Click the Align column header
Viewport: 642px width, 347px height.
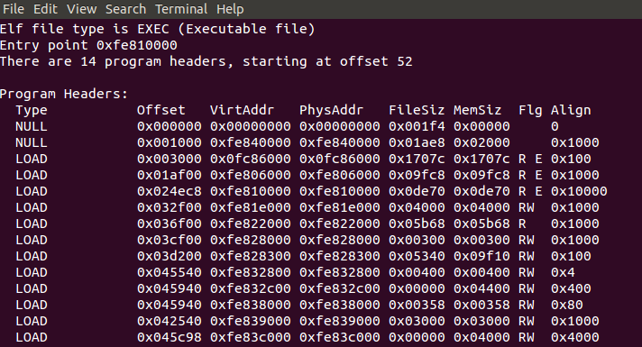coord(571,110)
